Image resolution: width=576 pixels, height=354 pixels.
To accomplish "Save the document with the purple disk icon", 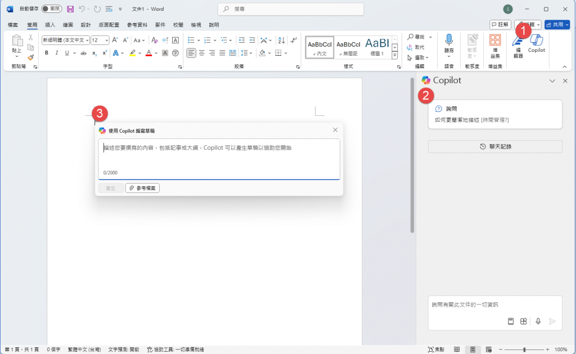I will pyautogui.click(x=70, y=9).
